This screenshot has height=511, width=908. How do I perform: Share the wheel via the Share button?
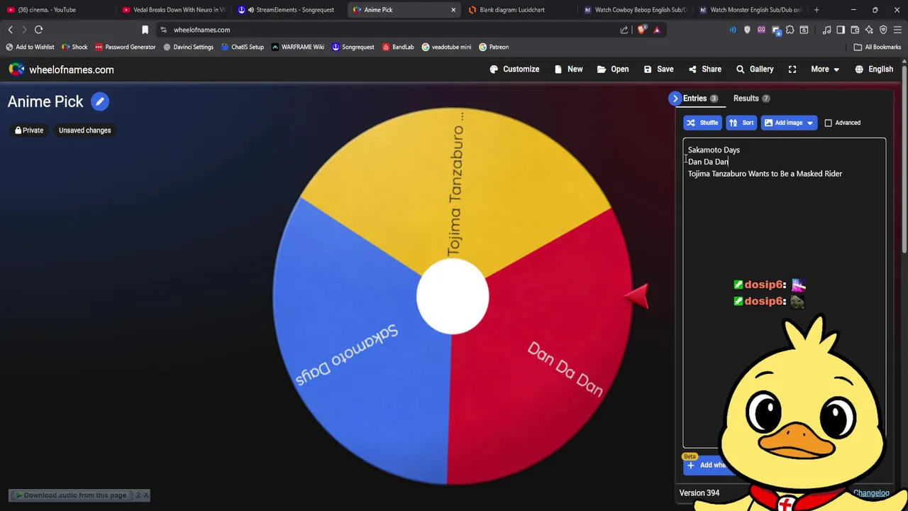tap(704, 70)
